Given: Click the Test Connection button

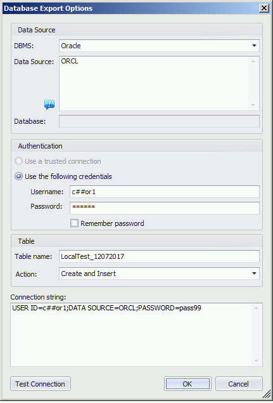Looking at the screenshot, I should click(41, 384).
